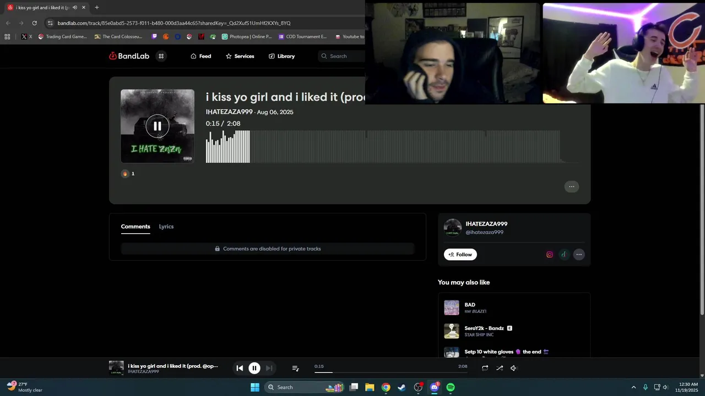This screenshot has width=705, height=396.
Task: Open the taskbar clock and date
Action: coord(688,387)
